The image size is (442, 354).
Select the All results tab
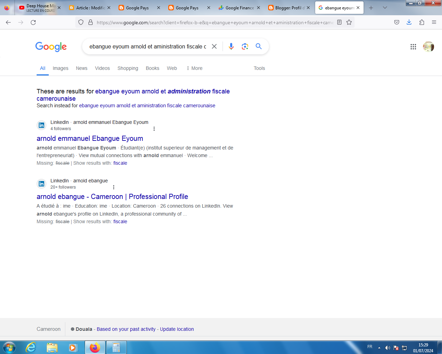point(43,68)
